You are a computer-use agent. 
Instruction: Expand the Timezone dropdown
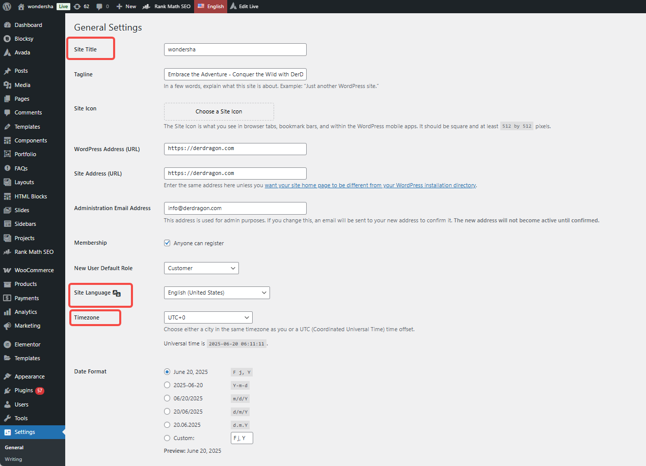[208, 317]
